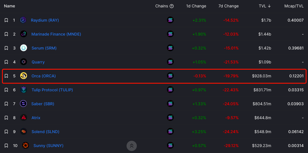Click the Name column header
Viewport: 308px width, 153px height.
[9, 6]
